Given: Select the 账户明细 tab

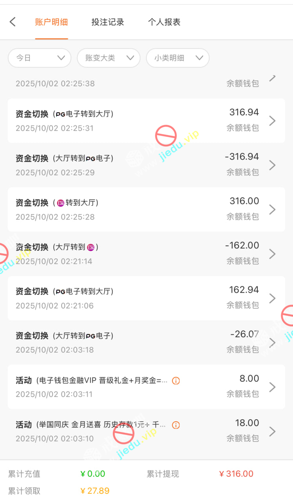Looking at the screenshot, I should coord(51,22).
